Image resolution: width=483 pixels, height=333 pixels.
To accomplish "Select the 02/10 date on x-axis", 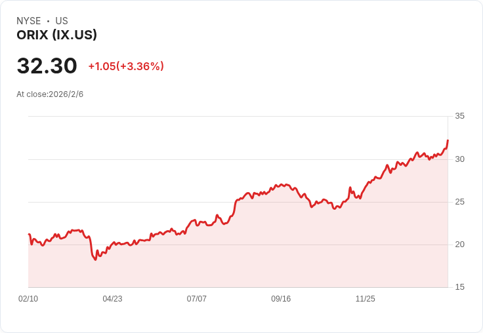I will (28, 299).
